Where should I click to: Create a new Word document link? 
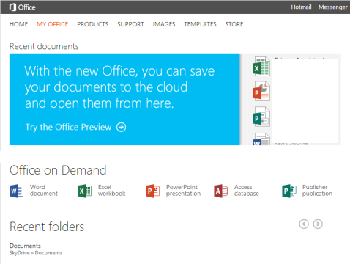(x=44, y=191)
